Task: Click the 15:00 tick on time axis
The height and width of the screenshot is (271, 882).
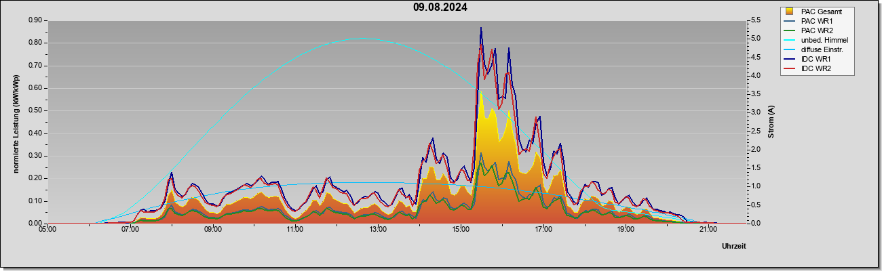Action: (461, 230)
